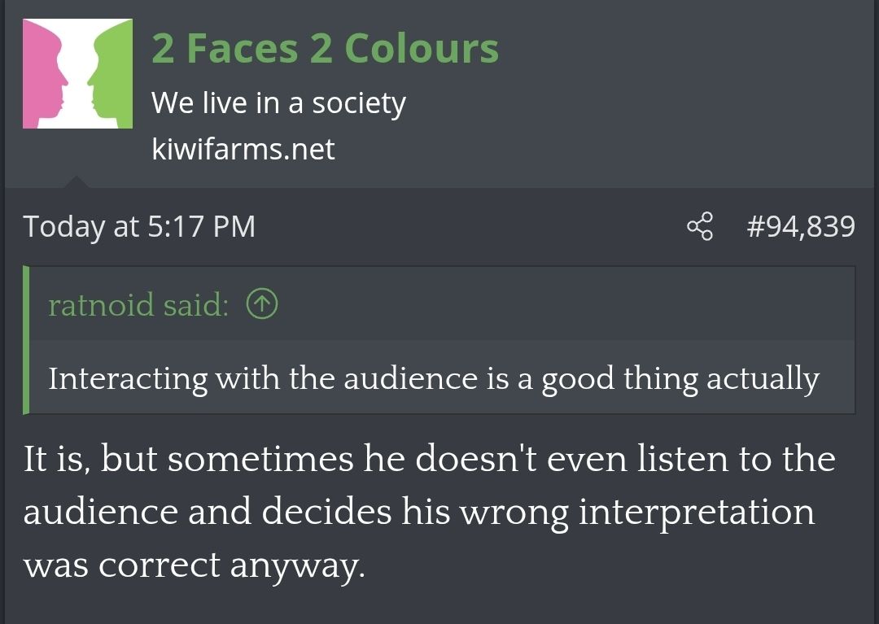Click the green left border of the quote block
Viewport: 879px width, 624px height.
[26, 340]
